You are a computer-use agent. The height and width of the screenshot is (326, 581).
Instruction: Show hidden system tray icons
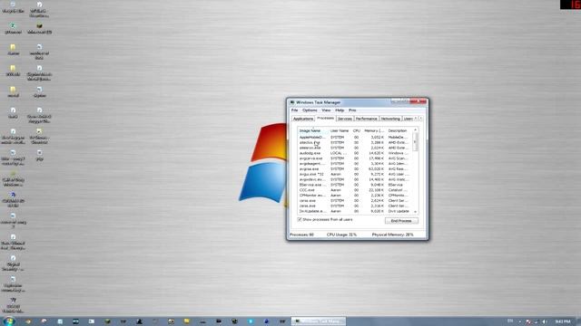[x=519, y=321]
